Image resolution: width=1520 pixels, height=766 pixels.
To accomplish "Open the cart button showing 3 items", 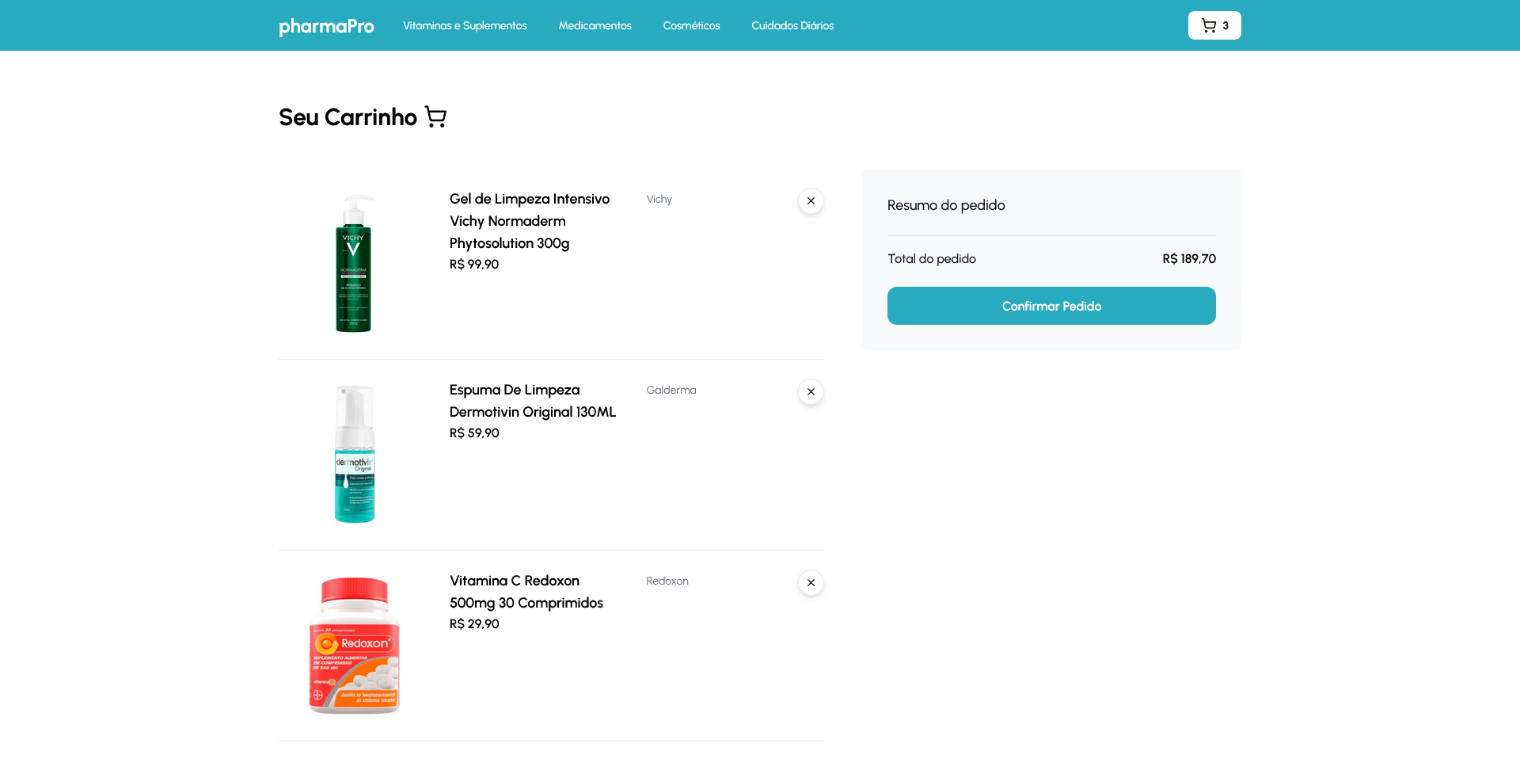I will coord(1214,25).
